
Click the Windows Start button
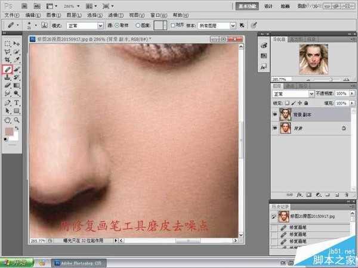pyautogui.click(x=17, y=263)
